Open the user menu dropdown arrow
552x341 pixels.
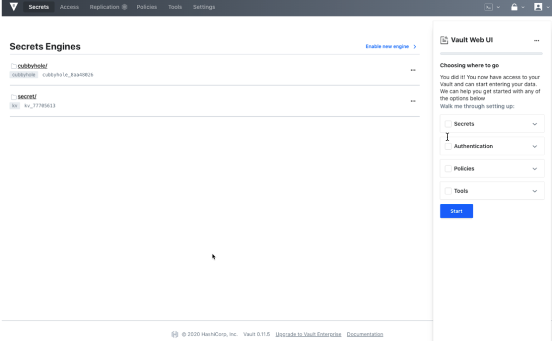[548, 8]
